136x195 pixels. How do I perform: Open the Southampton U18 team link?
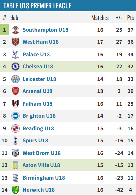[45, 30]
